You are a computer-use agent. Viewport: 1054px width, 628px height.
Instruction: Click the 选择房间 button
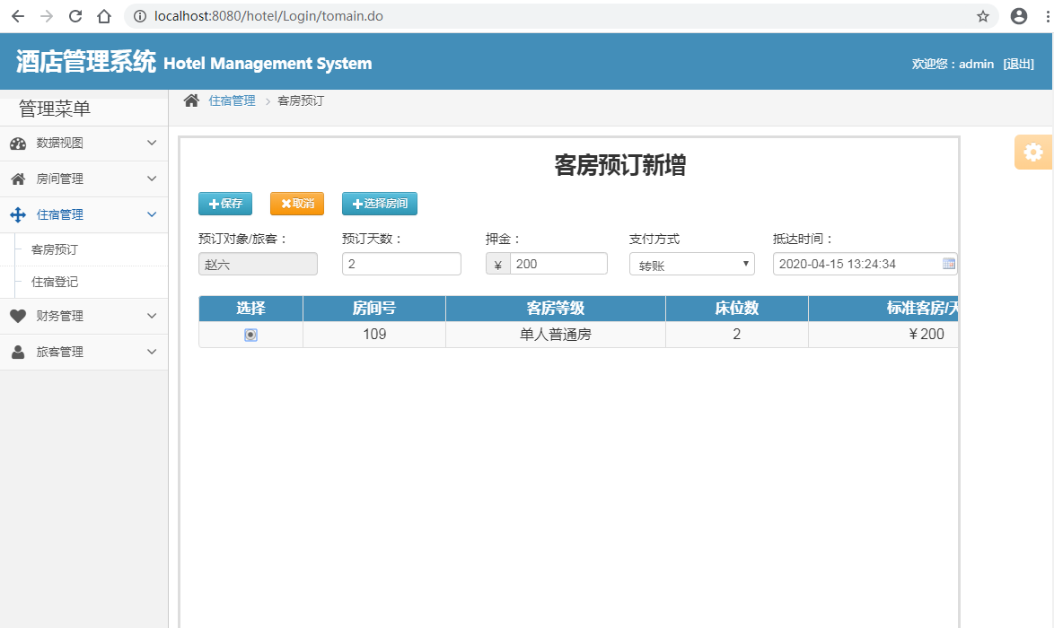pos(380,204)
